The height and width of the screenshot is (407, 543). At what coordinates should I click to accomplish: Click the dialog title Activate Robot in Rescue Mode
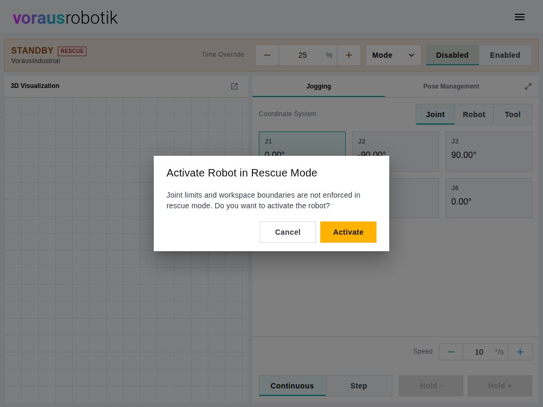(242, 173)
